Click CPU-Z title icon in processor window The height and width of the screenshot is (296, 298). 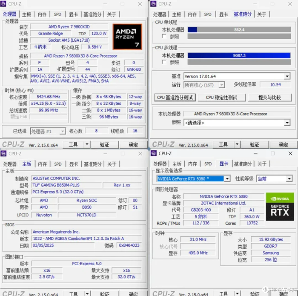[x=3, y=4]
